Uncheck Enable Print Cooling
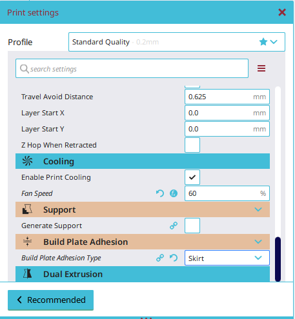This screenshot has width=295, height=319. tap(192, 177)
